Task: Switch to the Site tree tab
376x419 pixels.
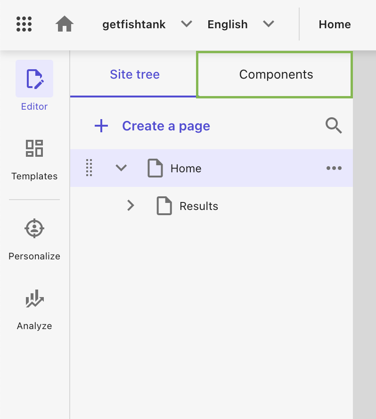Action: 133,74
